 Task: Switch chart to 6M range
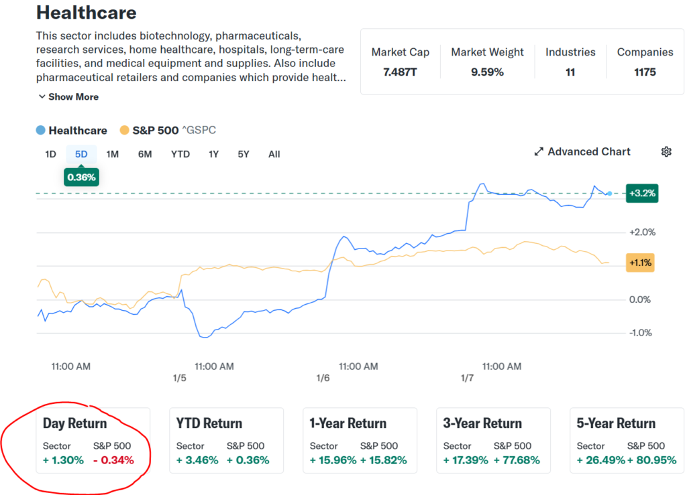coord(145,154)
